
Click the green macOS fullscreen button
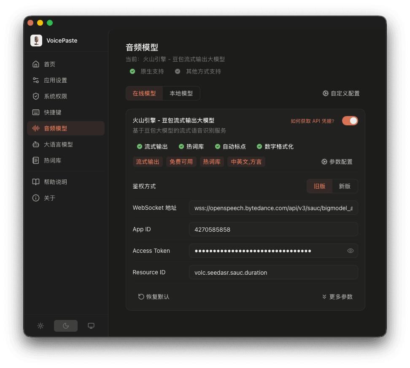[x=50, y=23]
